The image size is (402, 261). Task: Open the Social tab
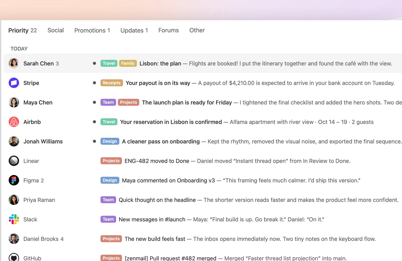56,30
